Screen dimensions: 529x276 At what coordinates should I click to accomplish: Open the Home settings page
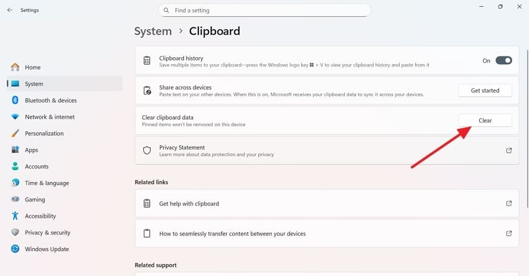point(33,67)
